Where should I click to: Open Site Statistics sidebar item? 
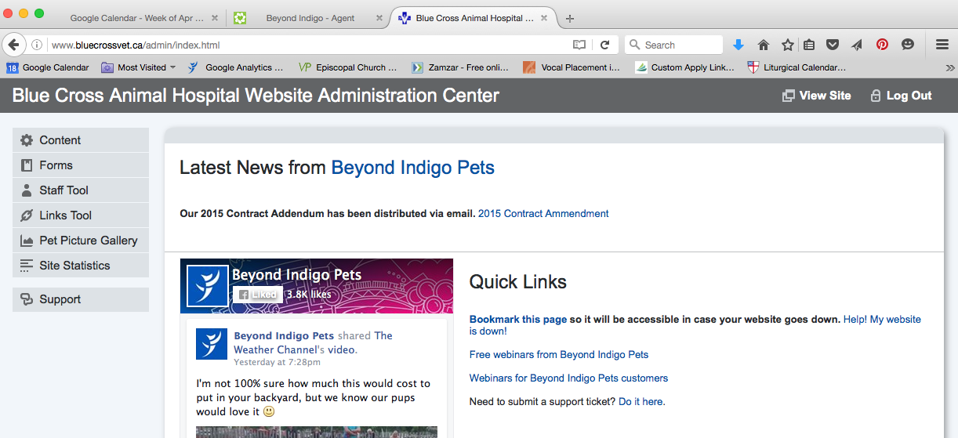[81, 266]
